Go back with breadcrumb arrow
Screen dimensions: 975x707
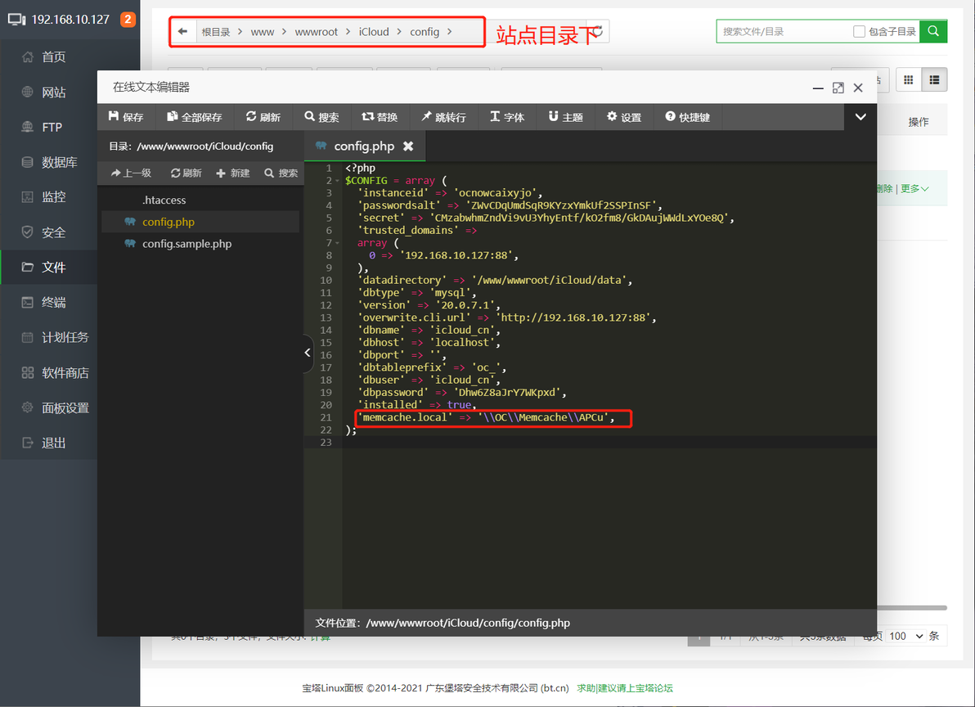(x=182, y=32)
